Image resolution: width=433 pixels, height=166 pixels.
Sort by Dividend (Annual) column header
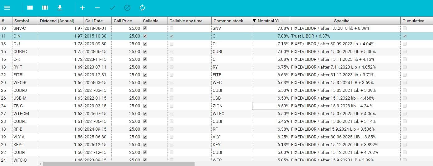(x=61, y=21)
